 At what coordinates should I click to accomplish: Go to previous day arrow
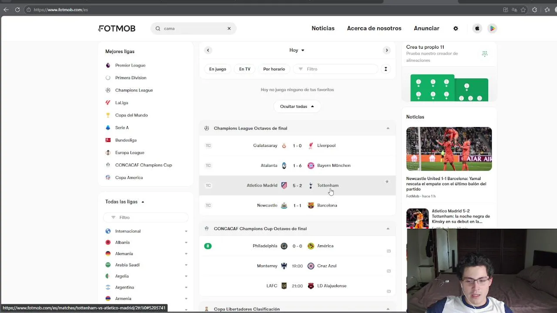click(x=208, y=50)
